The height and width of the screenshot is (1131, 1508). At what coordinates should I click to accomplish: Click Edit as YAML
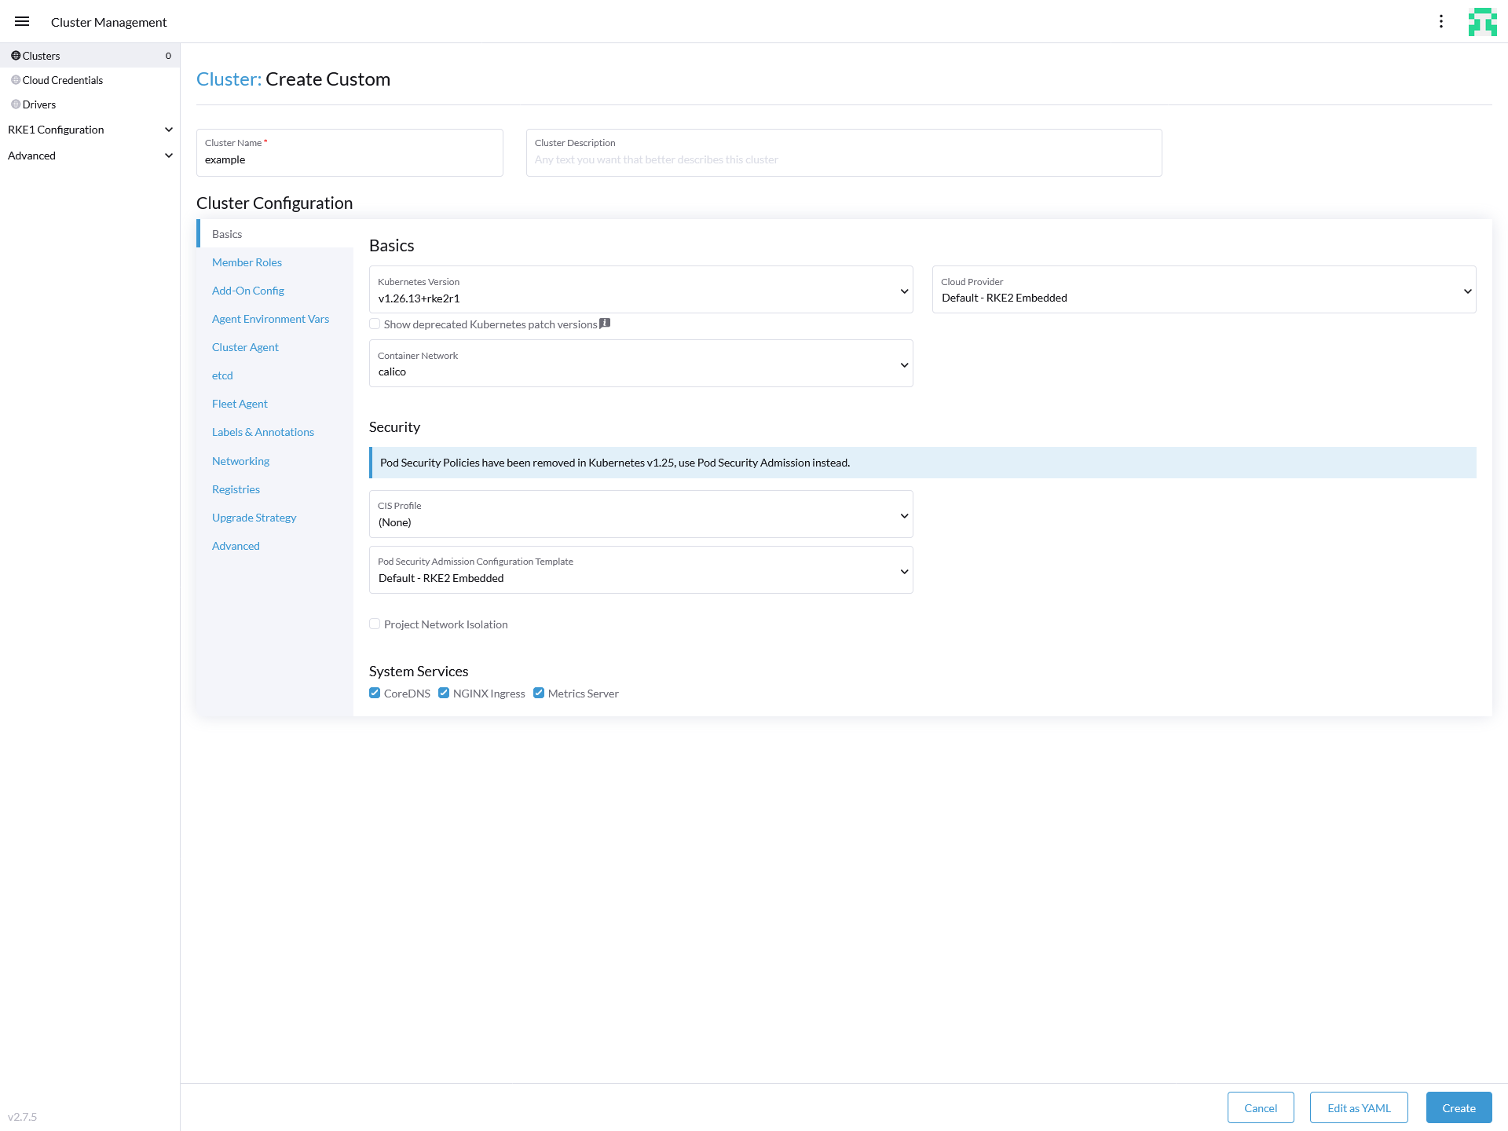point(1359,1107)
